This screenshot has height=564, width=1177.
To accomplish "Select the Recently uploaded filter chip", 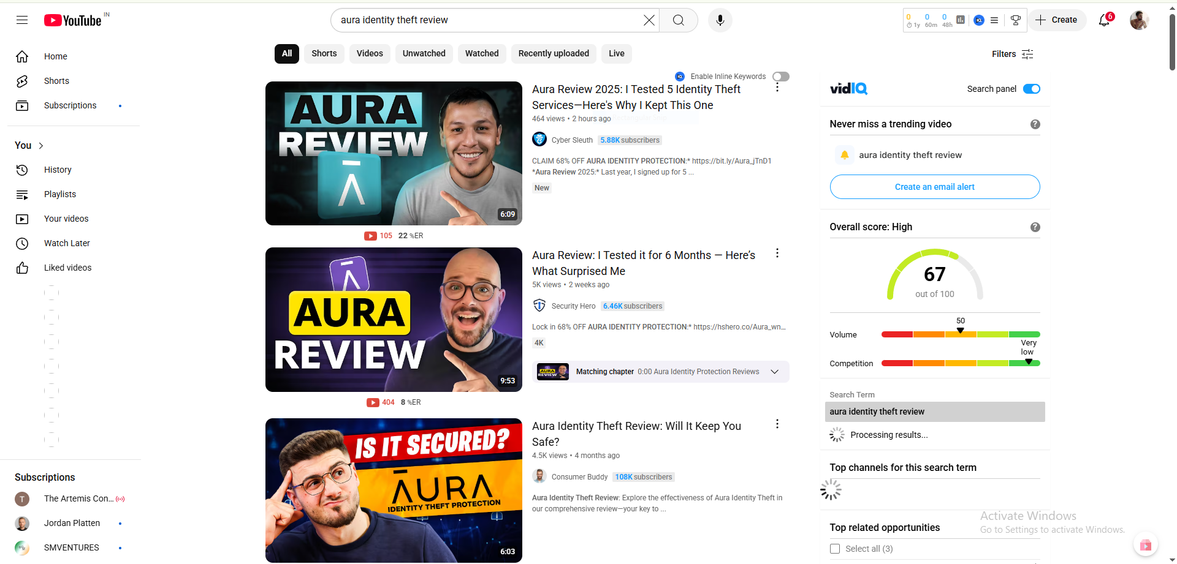I will point(554,53).
